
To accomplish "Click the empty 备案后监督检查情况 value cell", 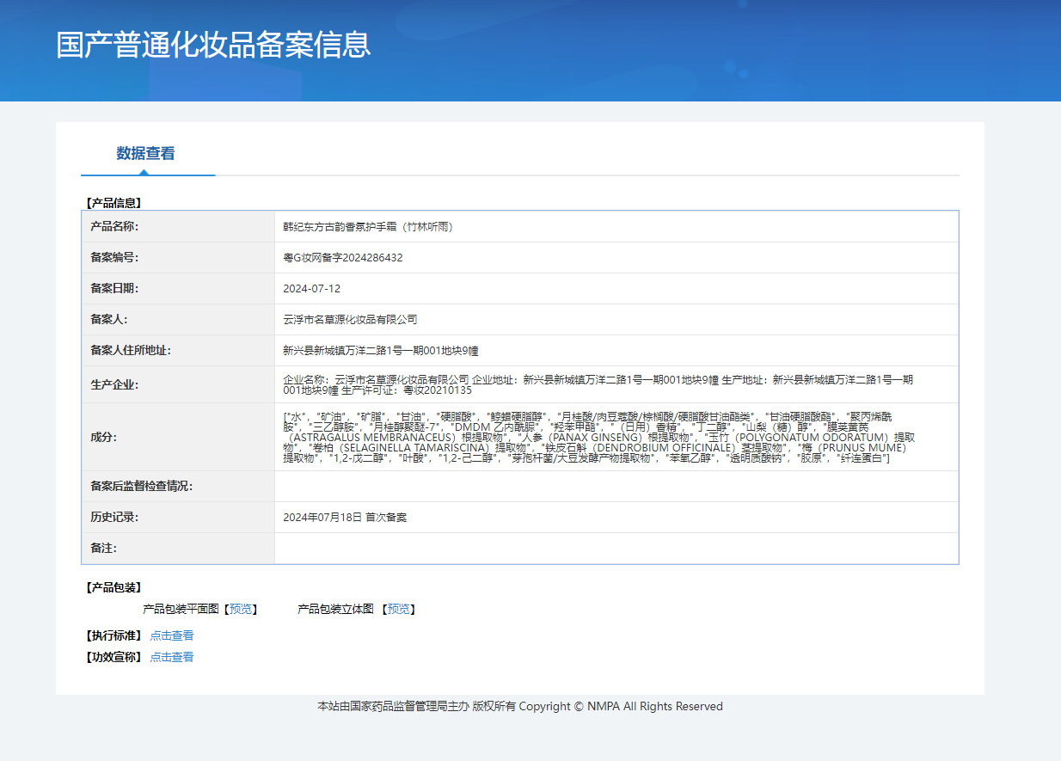I will coord(616,487).
